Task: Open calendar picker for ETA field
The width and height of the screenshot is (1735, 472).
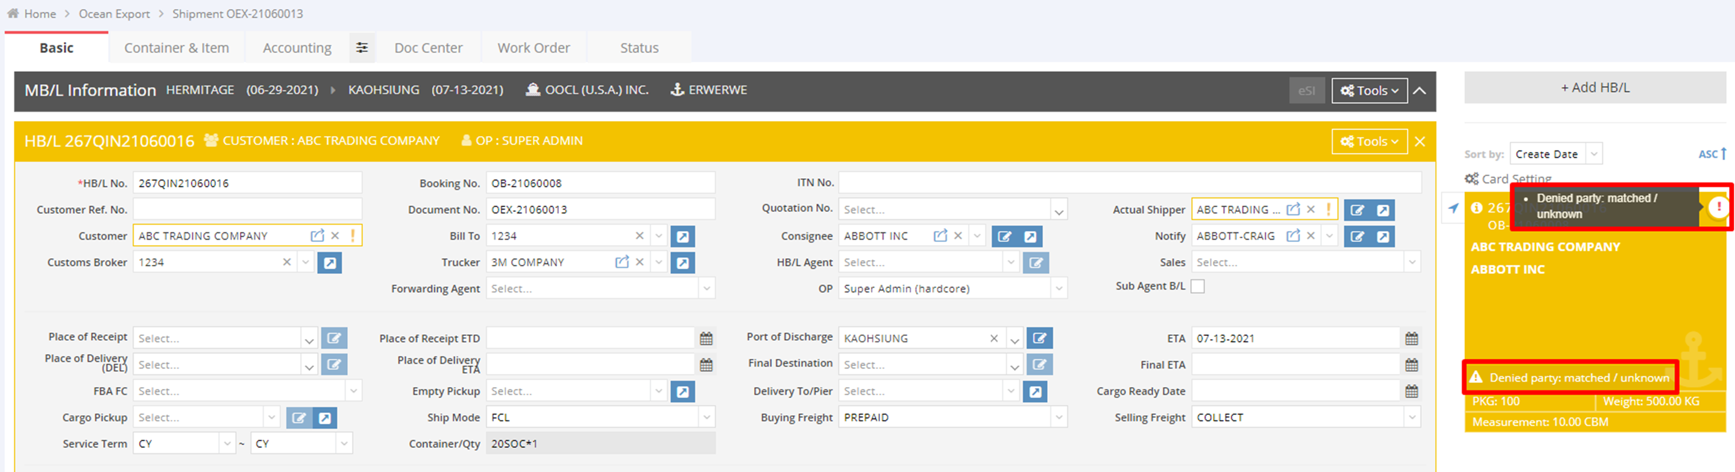Action: pyautogui.click(x=1411, y=338)
